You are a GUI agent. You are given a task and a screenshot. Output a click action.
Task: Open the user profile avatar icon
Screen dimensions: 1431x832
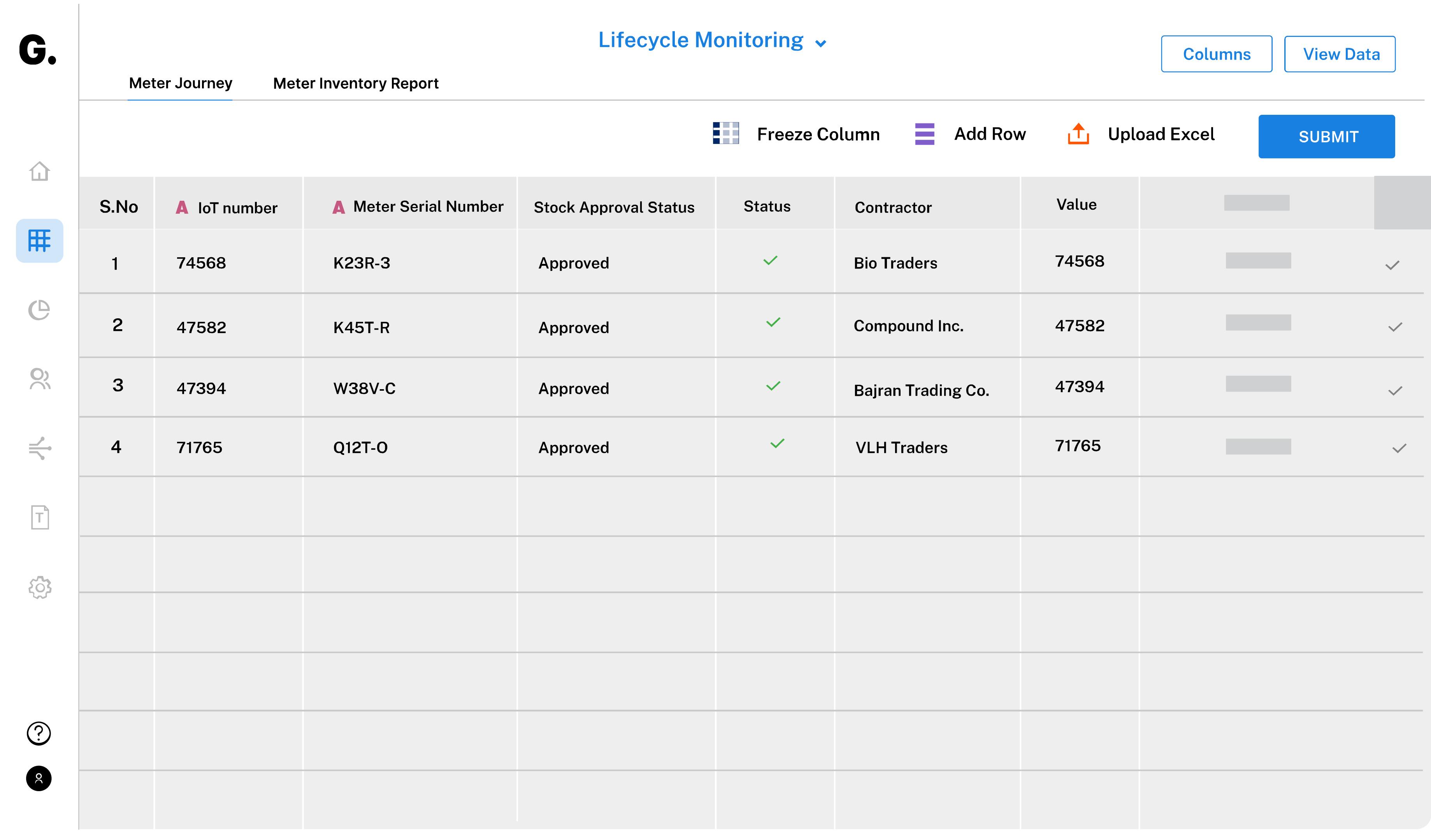(x=39, y=778)
